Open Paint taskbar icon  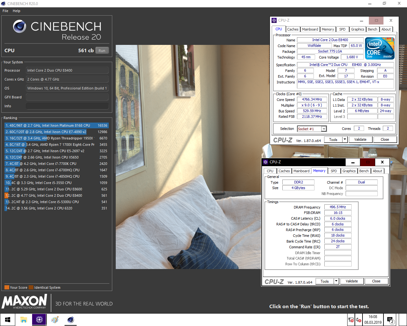coord(55,320)
